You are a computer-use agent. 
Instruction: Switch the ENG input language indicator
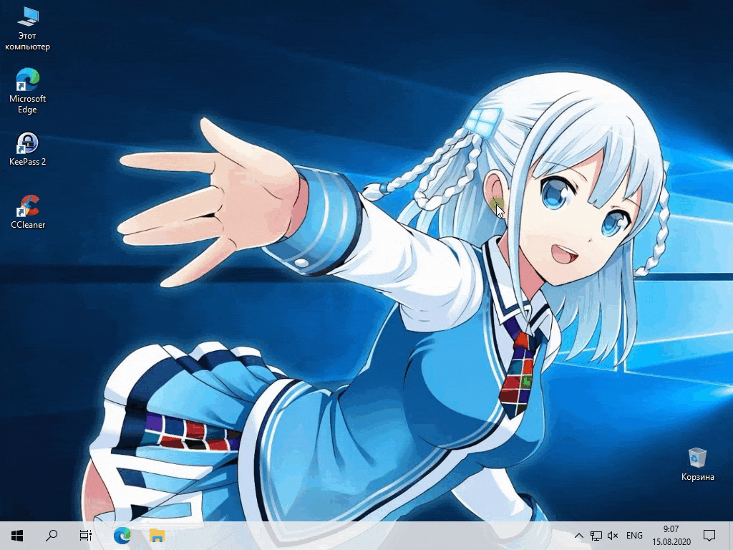tap(634, 536)
